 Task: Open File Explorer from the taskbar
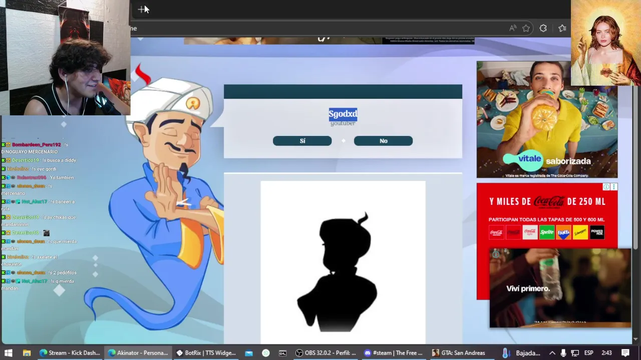click(27, 353)
